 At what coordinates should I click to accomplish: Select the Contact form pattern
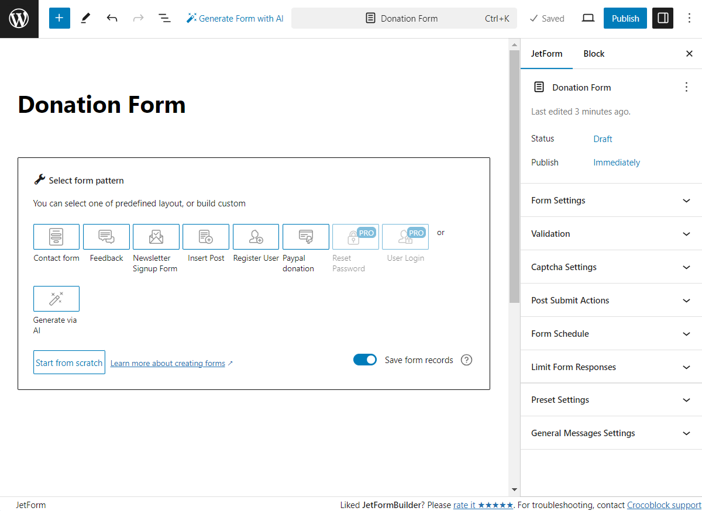tap(56, 237)
